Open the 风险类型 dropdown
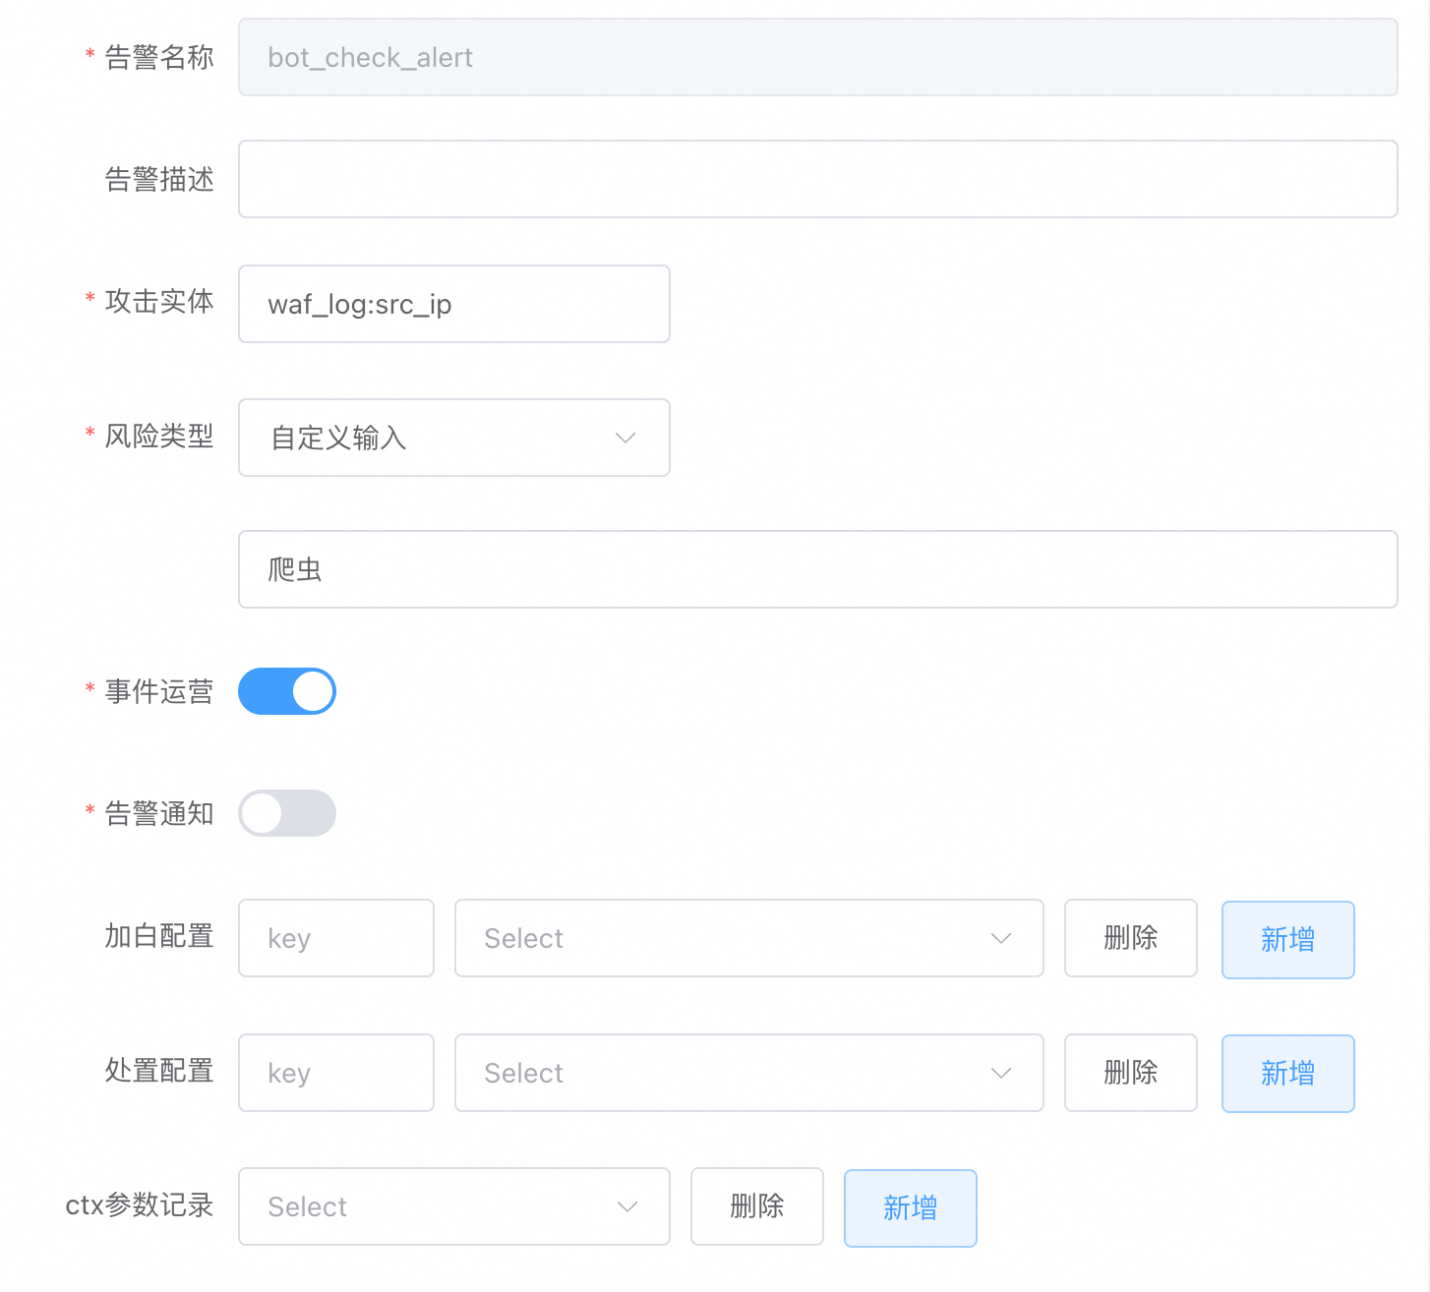This screenshot has width=1430, height=1292. point(453,438)
